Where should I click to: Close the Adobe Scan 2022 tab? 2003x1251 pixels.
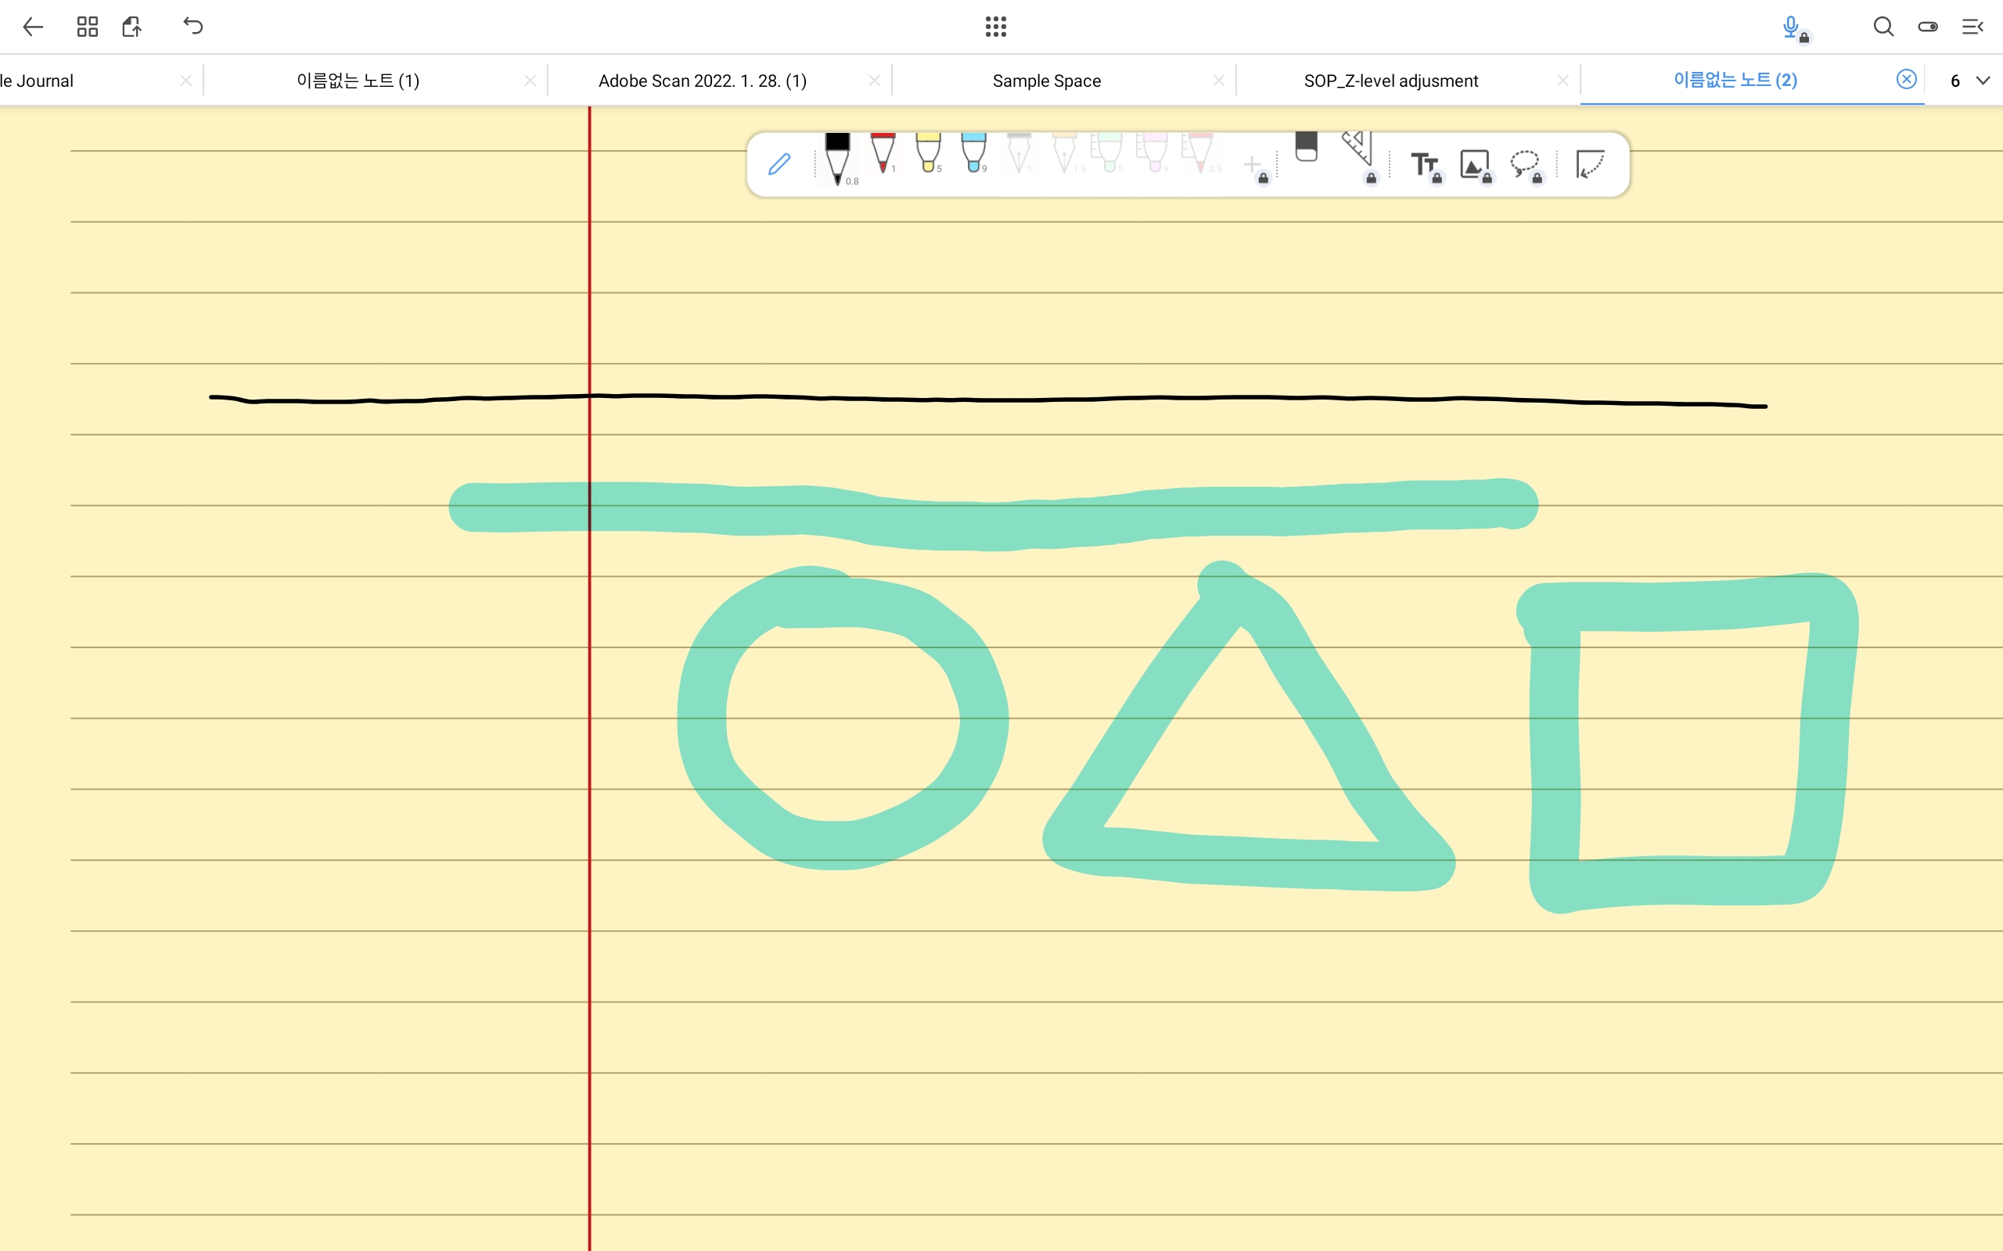874,81
